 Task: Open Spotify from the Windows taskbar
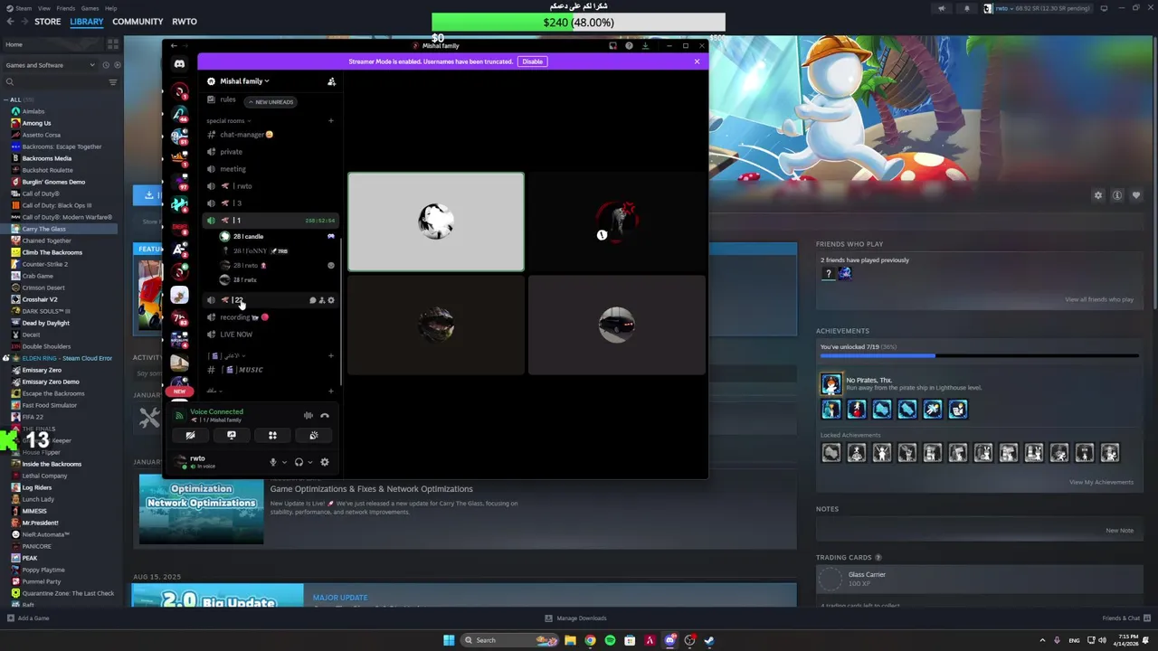[610, 640]
